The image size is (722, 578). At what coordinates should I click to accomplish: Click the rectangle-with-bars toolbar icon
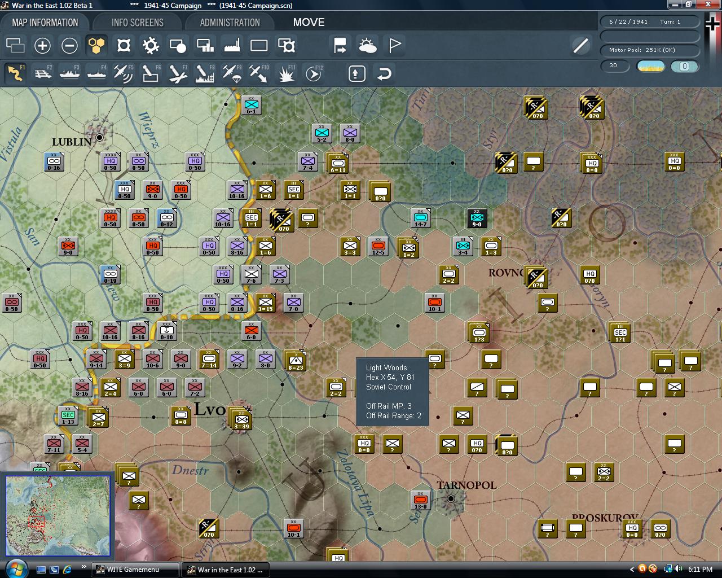[205, 45]
